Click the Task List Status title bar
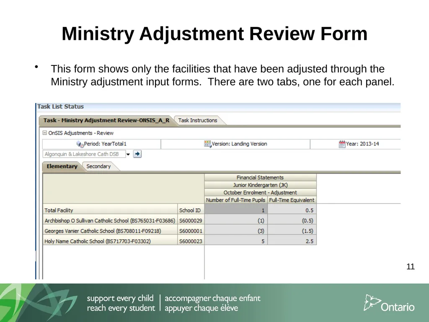This screenshot has width=429, height=322. 218,107
